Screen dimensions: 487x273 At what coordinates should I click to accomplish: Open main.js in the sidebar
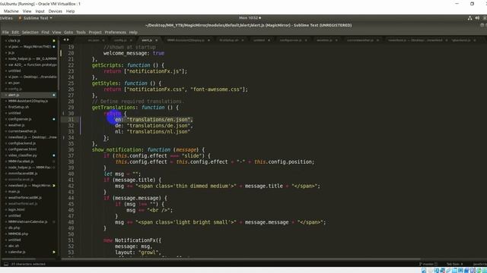coord(14,192)
